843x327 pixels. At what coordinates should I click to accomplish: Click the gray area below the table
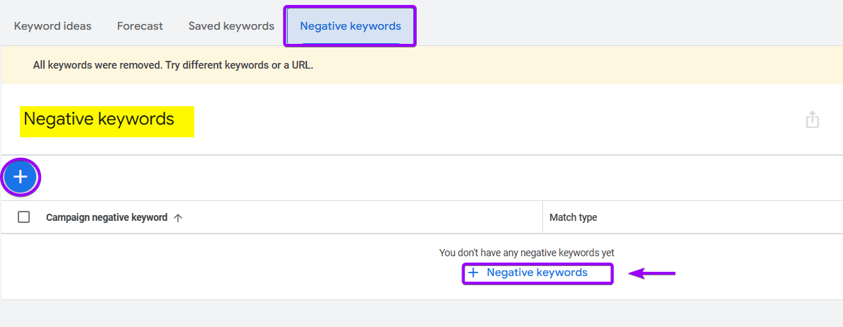pos(421,313)
